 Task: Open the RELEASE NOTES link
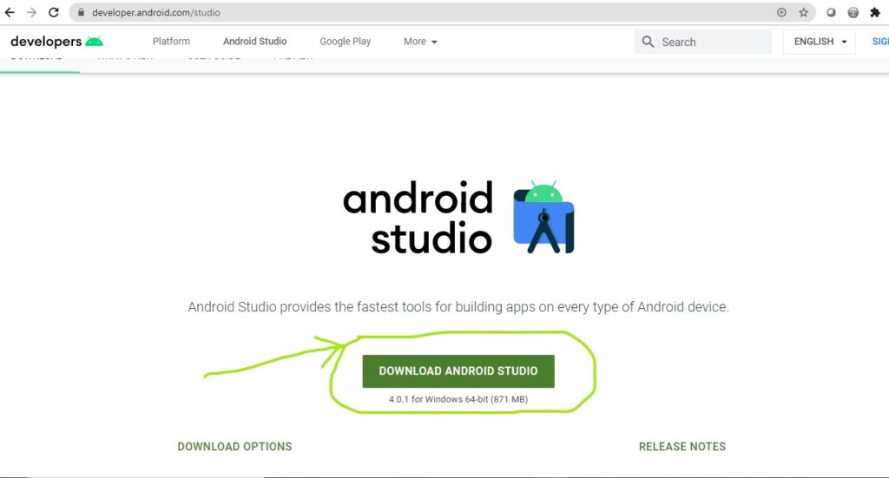click(682, 446)
